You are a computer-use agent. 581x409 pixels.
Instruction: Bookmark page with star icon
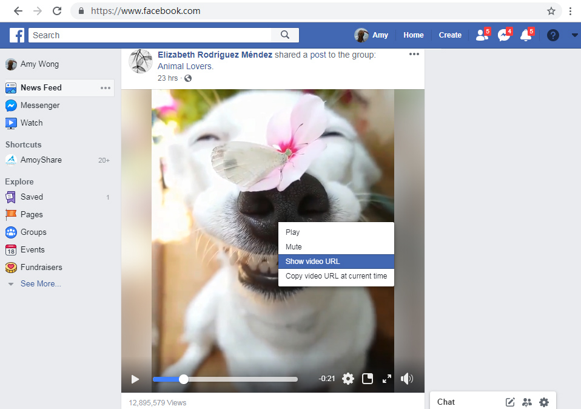pyautogui.click(x=551, y=11)
